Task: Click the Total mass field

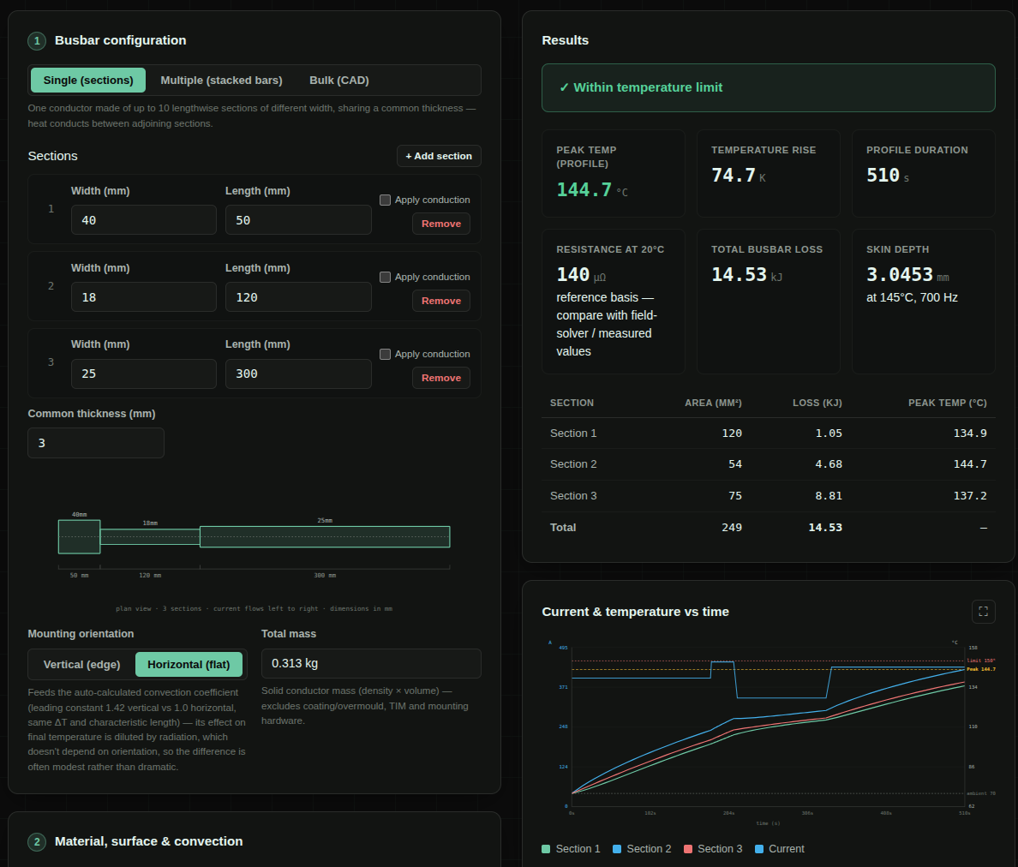Action: (x=371, y=663)
